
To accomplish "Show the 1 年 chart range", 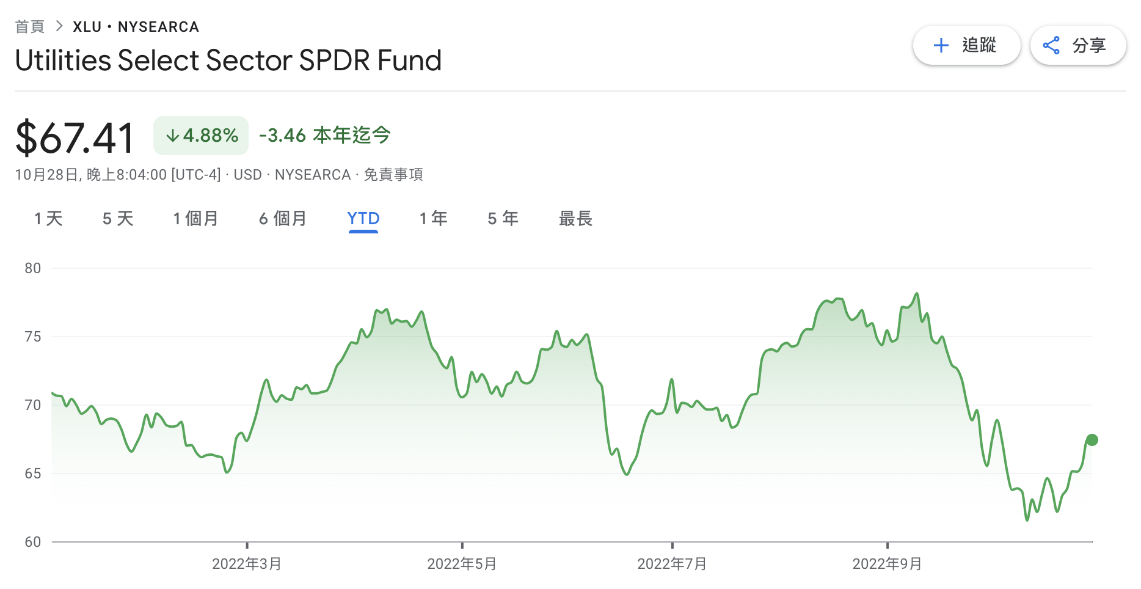I will point(434,219).
